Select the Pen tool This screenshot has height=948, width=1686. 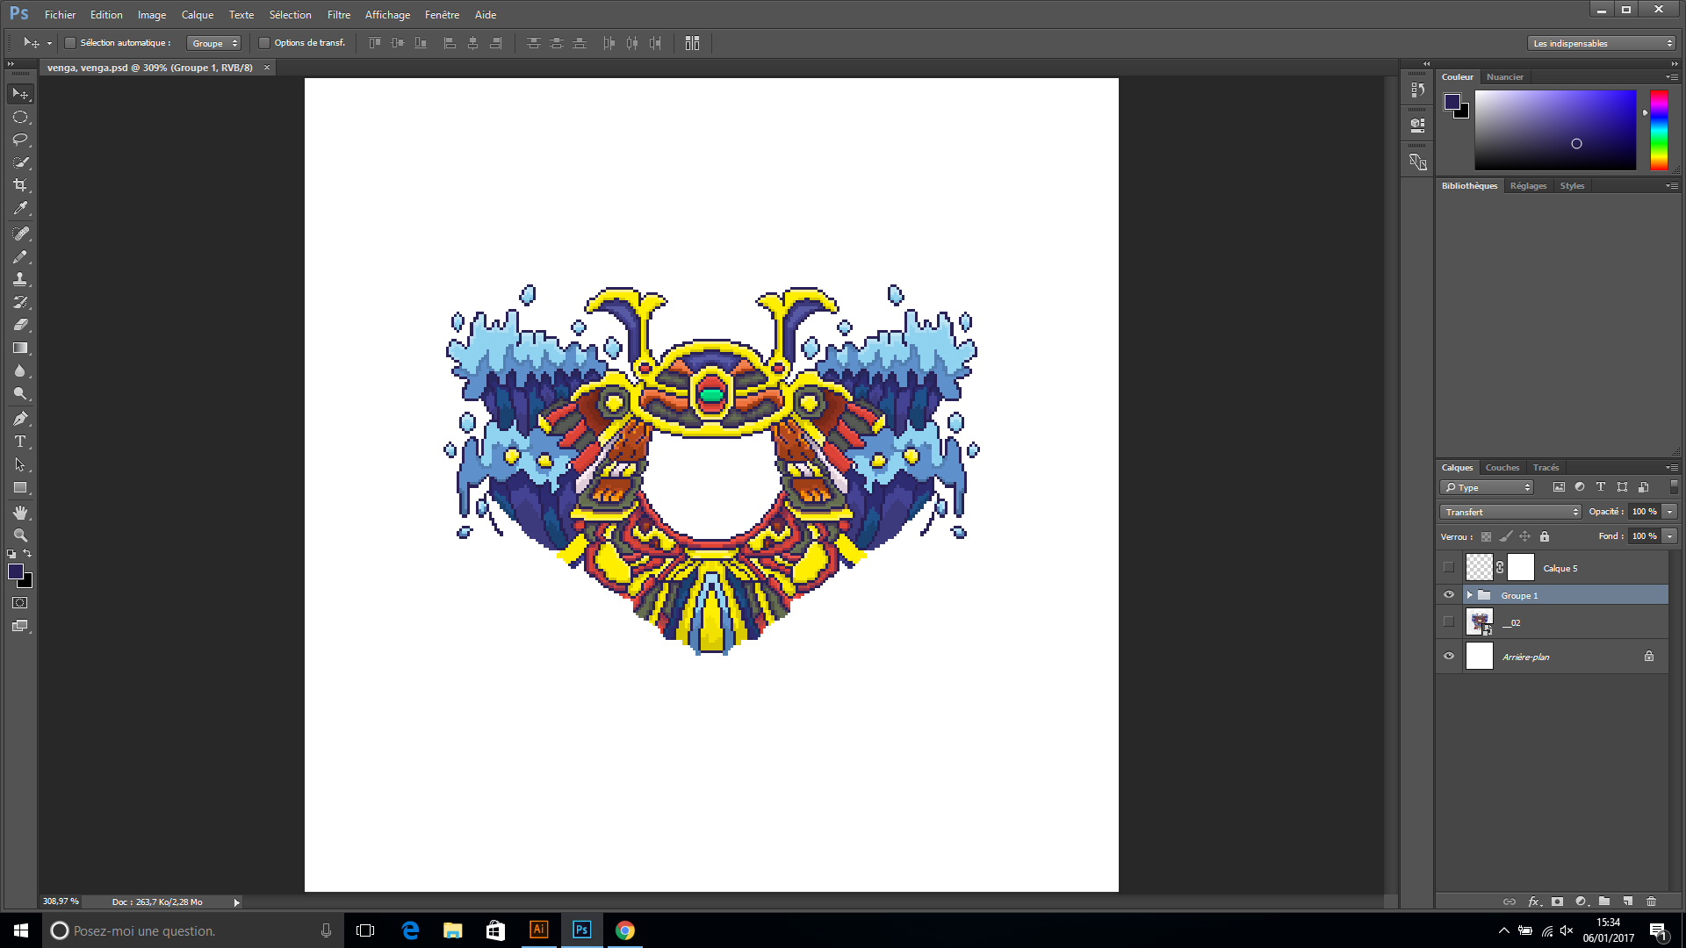pyautogui.click(x=20, y=419)
